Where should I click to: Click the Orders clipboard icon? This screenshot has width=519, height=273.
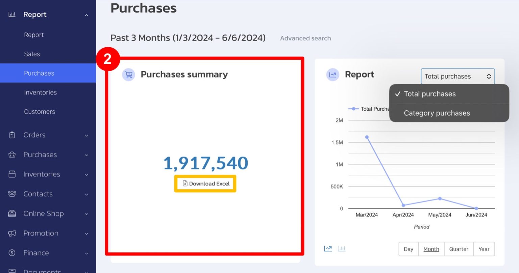(12, 135)
